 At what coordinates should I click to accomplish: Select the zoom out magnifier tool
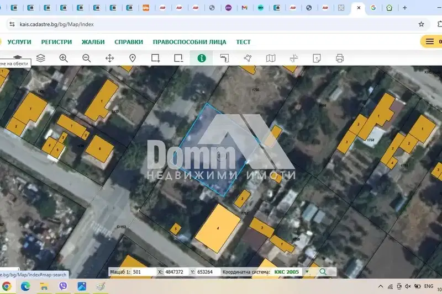point(87,58)
